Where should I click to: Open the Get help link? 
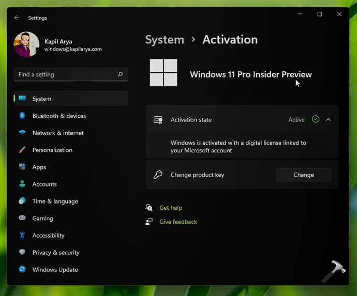(x=171, y=208)
